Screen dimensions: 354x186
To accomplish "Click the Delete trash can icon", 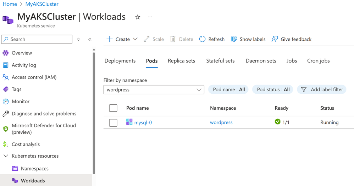I will pos(173,39).
